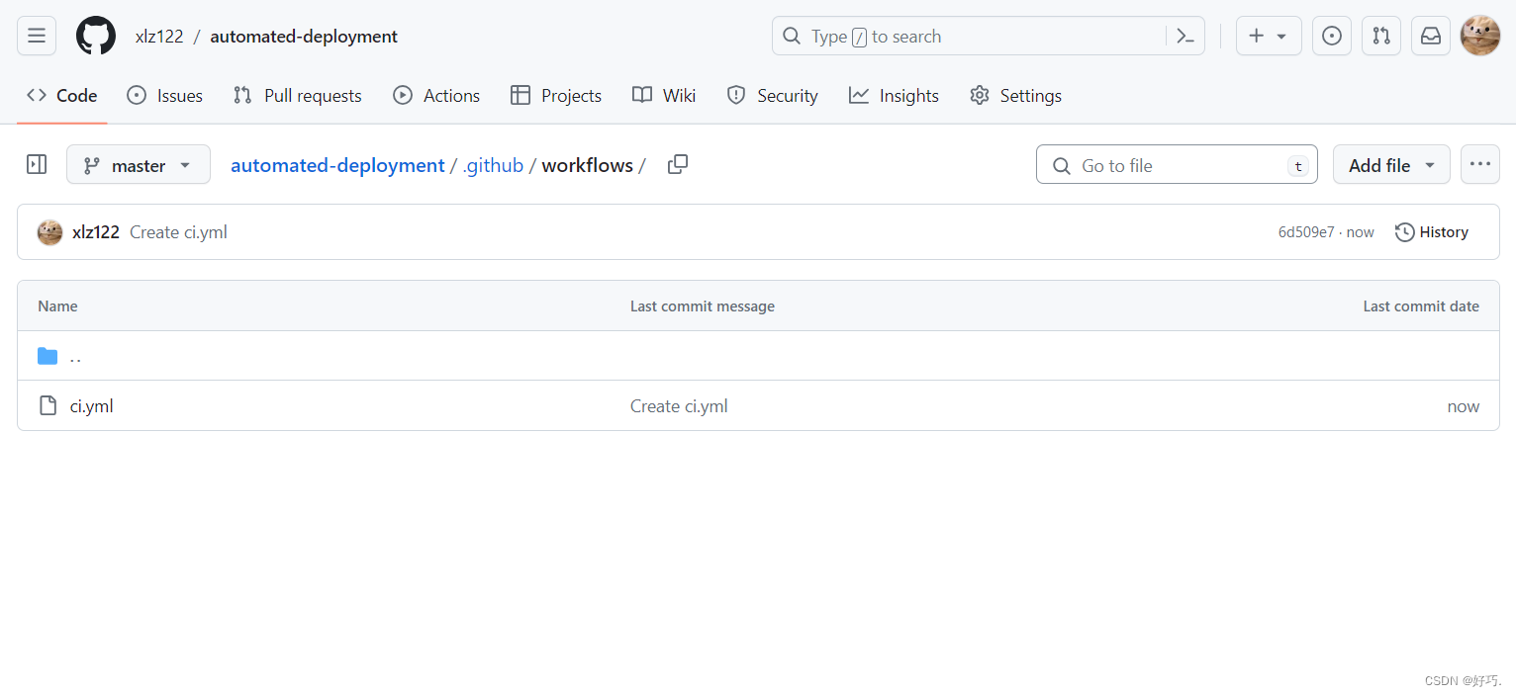This screenshot has height=696, width=1516.
Task: Click the ci.yml file icon
Action: (x=47, y=405)
